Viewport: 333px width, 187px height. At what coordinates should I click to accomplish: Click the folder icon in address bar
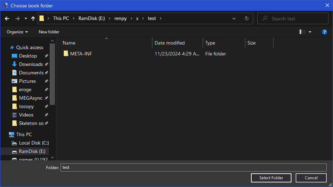click(42, 19)
